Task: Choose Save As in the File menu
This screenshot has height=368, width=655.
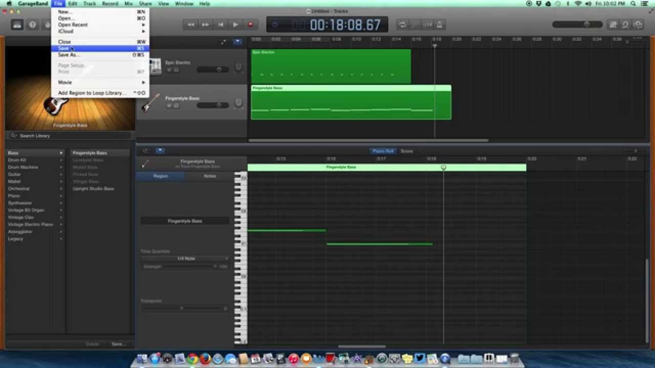Action: 100,55
